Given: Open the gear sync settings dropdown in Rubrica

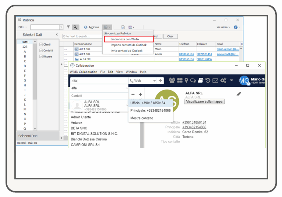Looking at the screenshot, I should [x=107, y=27].
